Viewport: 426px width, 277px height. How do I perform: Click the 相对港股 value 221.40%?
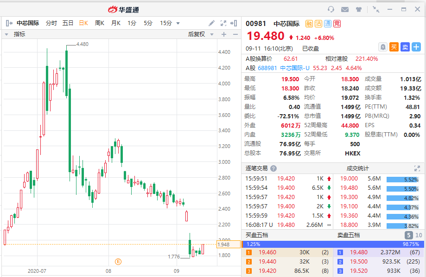tap(367, 59)
